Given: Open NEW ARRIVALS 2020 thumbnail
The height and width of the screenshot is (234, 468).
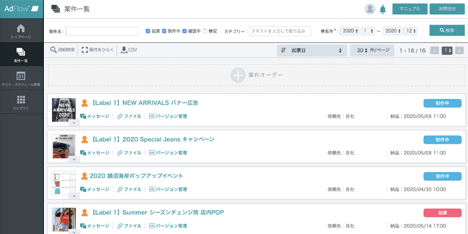Looking at the screenshot, I should (x=64, y=110).
